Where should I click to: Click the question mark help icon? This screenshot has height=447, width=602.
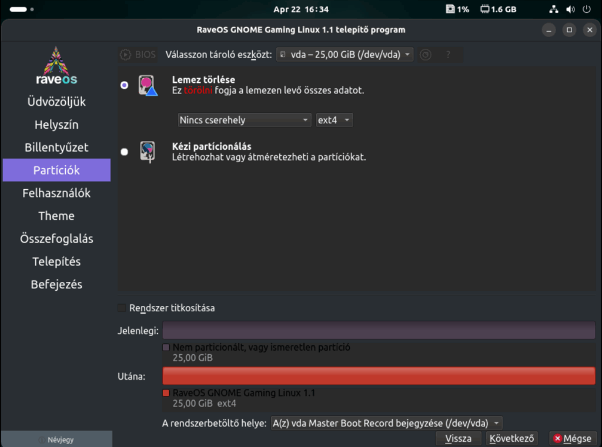[x=448, y=55]
